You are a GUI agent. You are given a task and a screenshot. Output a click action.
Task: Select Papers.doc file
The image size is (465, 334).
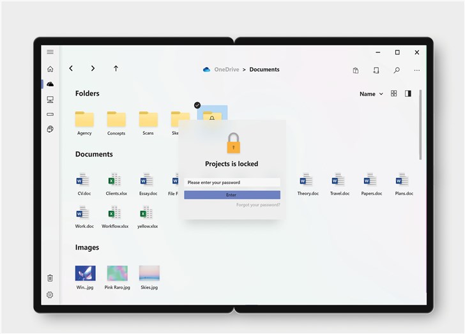click(372, 184)
